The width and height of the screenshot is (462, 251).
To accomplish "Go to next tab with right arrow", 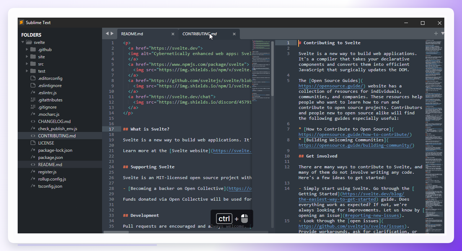I will tap(112, 33).
